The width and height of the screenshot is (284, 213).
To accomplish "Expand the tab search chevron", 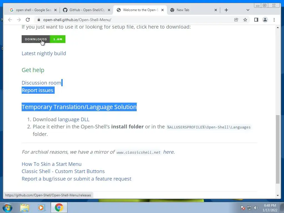I will pyautogui.click(x=248, y=10).
